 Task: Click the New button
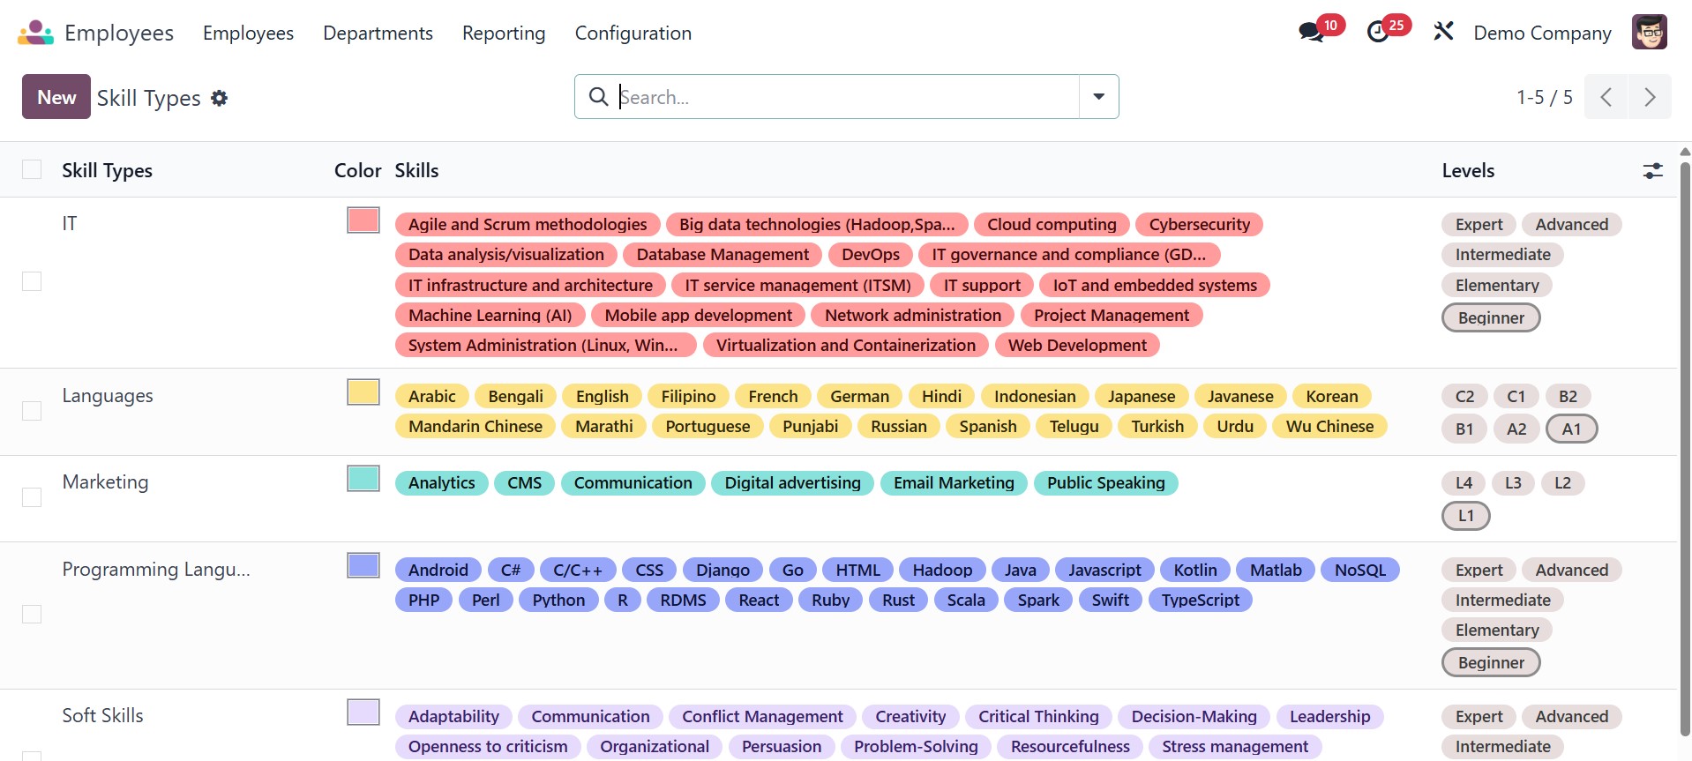(x=56, y=97)
